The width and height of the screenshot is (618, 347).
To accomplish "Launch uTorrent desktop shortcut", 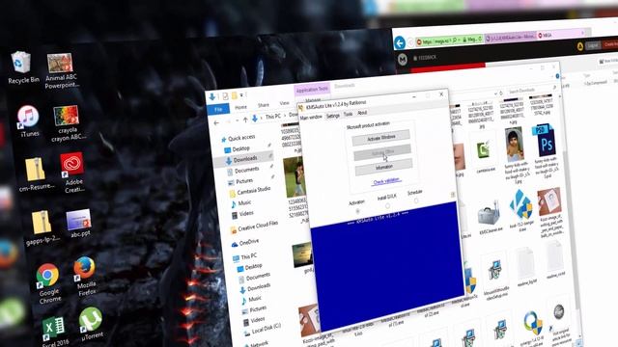I will (92, 324).
